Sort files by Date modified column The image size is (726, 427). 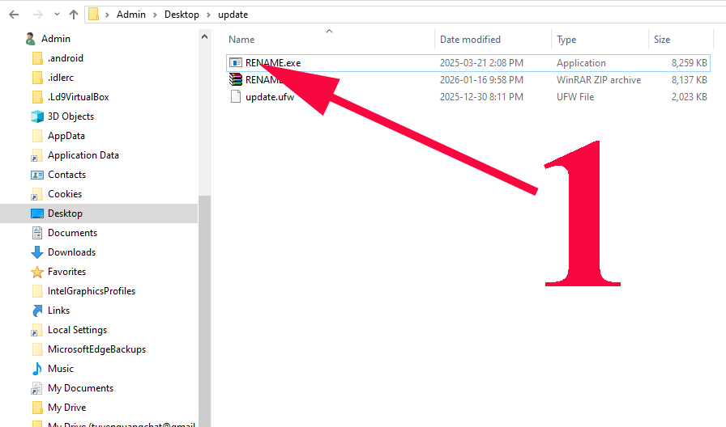[x=470, y=40]
